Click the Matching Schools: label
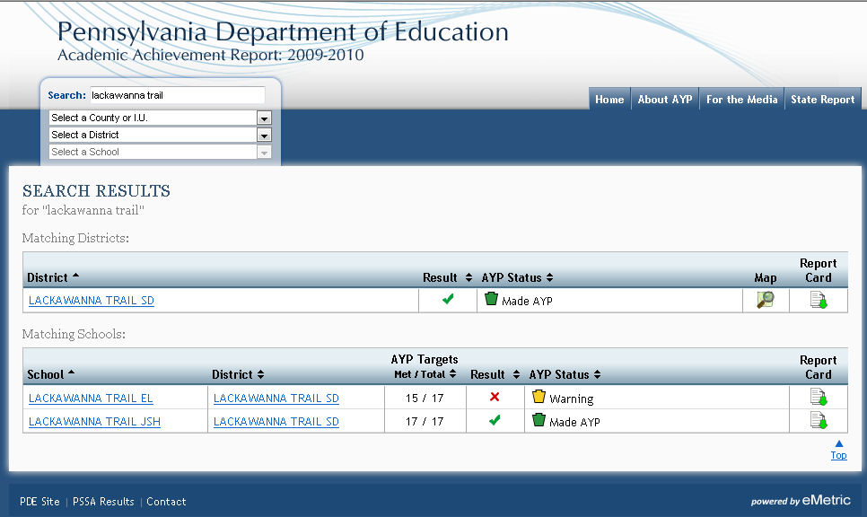 (74, 334)
